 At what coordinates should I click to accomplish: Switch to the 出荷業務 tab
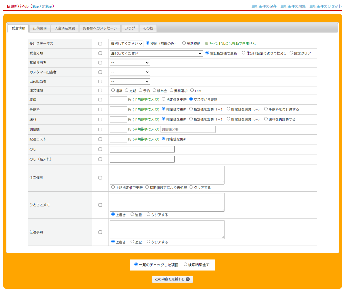(40, 28)
